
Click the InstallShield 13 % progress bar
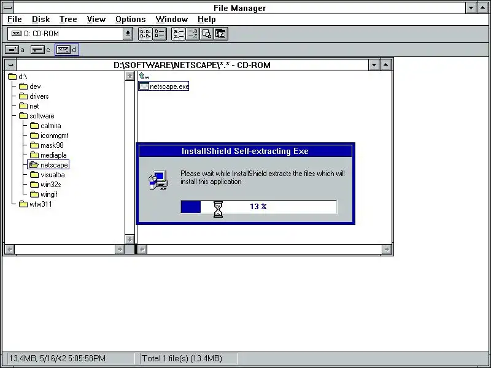[x=258, y=207]
